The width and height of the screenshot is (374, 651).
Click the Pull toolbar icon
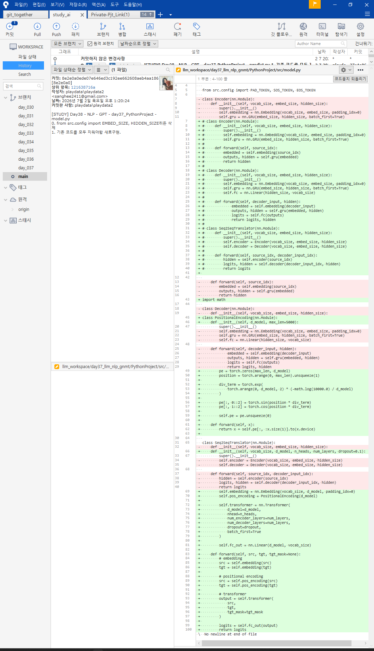(37, 29)
